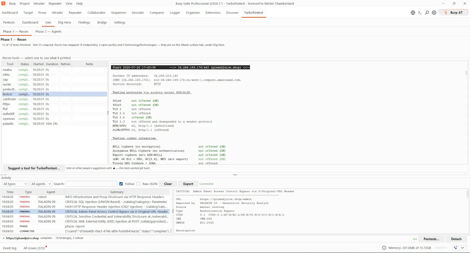The image size is (470, 253).
Task: Click Suggest a tool for TurboPentest
Action: [34, 168]
